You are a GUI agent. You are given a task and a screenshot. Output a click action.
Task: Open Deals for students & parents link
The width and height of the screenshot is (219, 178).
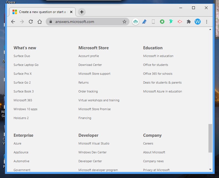(162, 82)
